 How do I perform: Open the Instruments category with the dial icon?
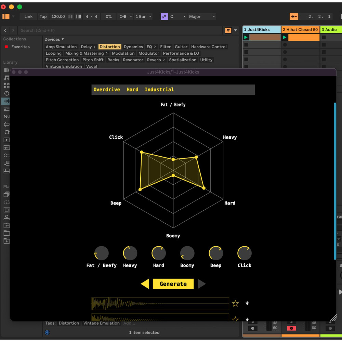click(x=6, y=93)
